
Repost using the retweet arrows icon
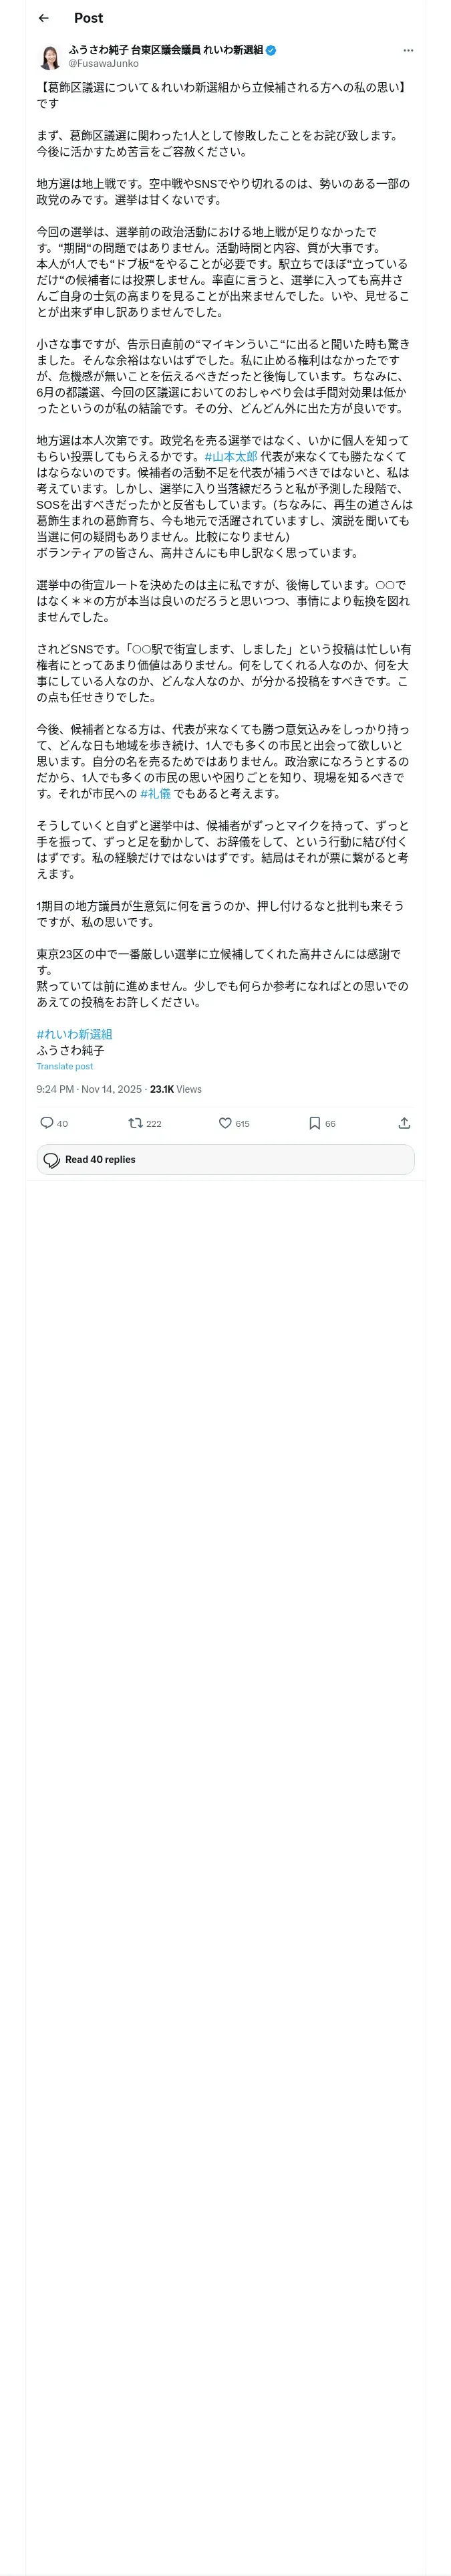tap(135, 1123)
